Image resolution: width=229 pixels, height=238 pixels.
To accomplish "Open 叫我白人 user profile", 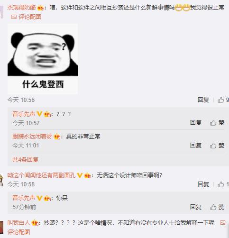I will (x=18, y=223).
